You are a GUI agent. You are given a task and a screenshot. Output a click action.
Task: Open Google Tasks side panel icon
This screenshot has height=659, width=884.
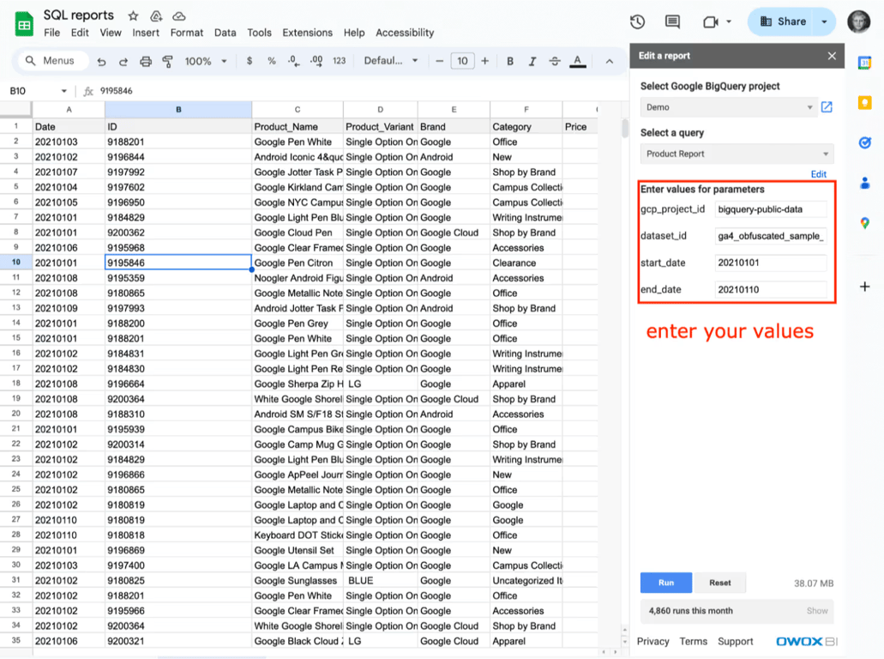[865, 142]
